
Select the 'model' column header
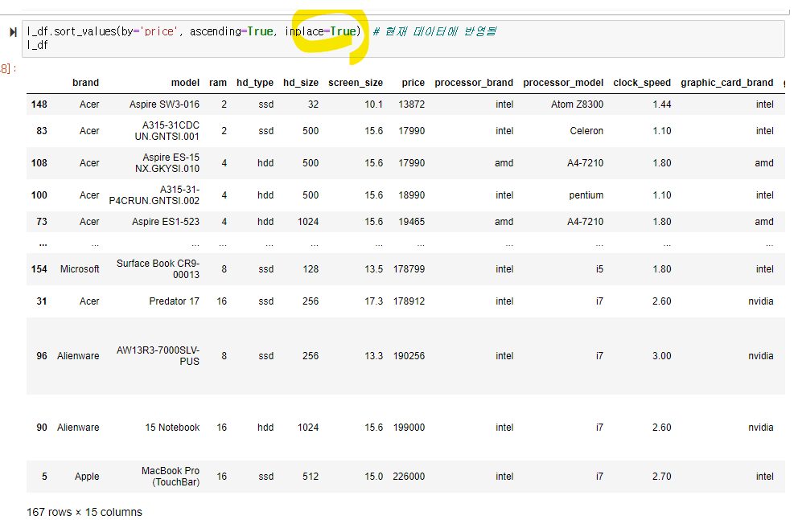click(x=185, y=83)
